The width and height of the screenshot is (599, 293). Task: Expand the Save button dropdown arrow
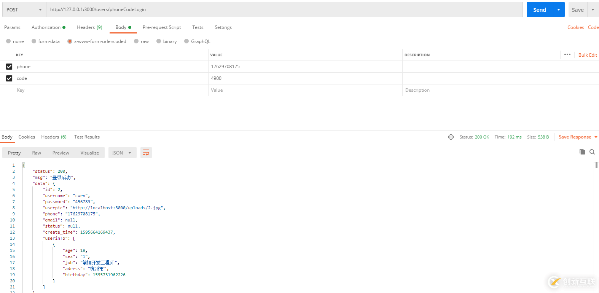[593, 10]
